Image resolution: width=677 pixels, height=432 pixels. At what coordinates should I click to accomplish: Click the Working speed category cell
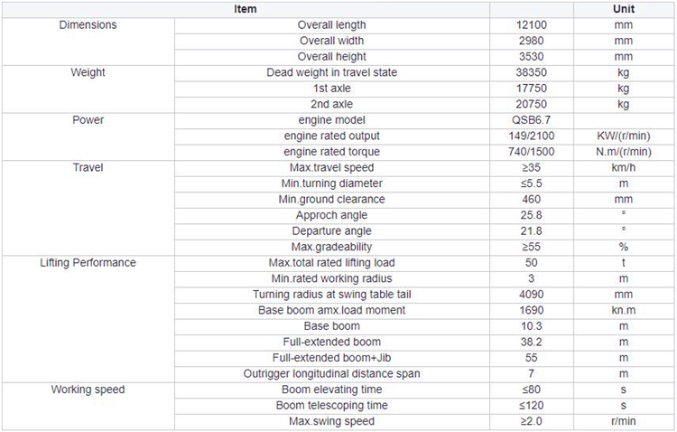(x=88, y=406)
